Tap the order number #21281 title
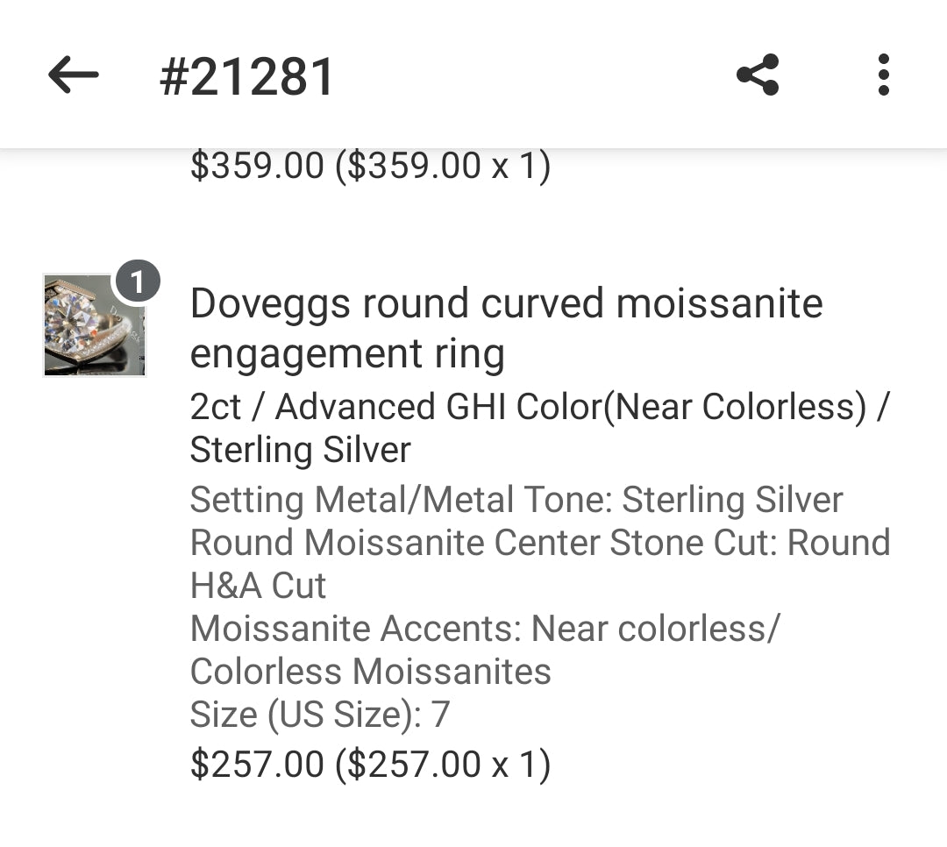 tap(247, 76)
